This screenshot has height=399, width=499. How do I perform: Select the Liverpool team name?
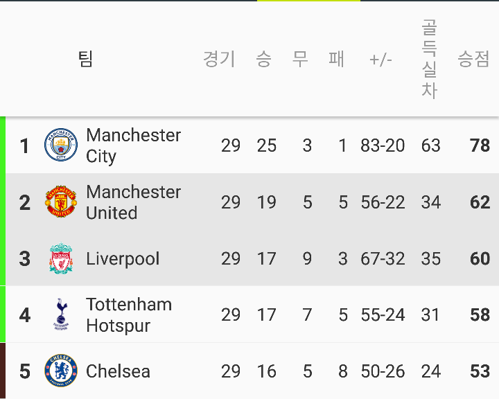click(x=123, y=258)
